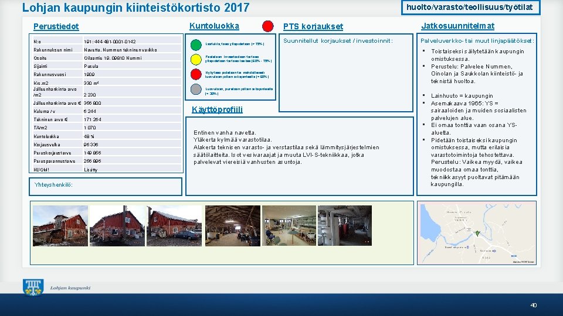Click the Sijainti value 'Pusula'
This screenshot has width=563, height=316.
(91, 66)
